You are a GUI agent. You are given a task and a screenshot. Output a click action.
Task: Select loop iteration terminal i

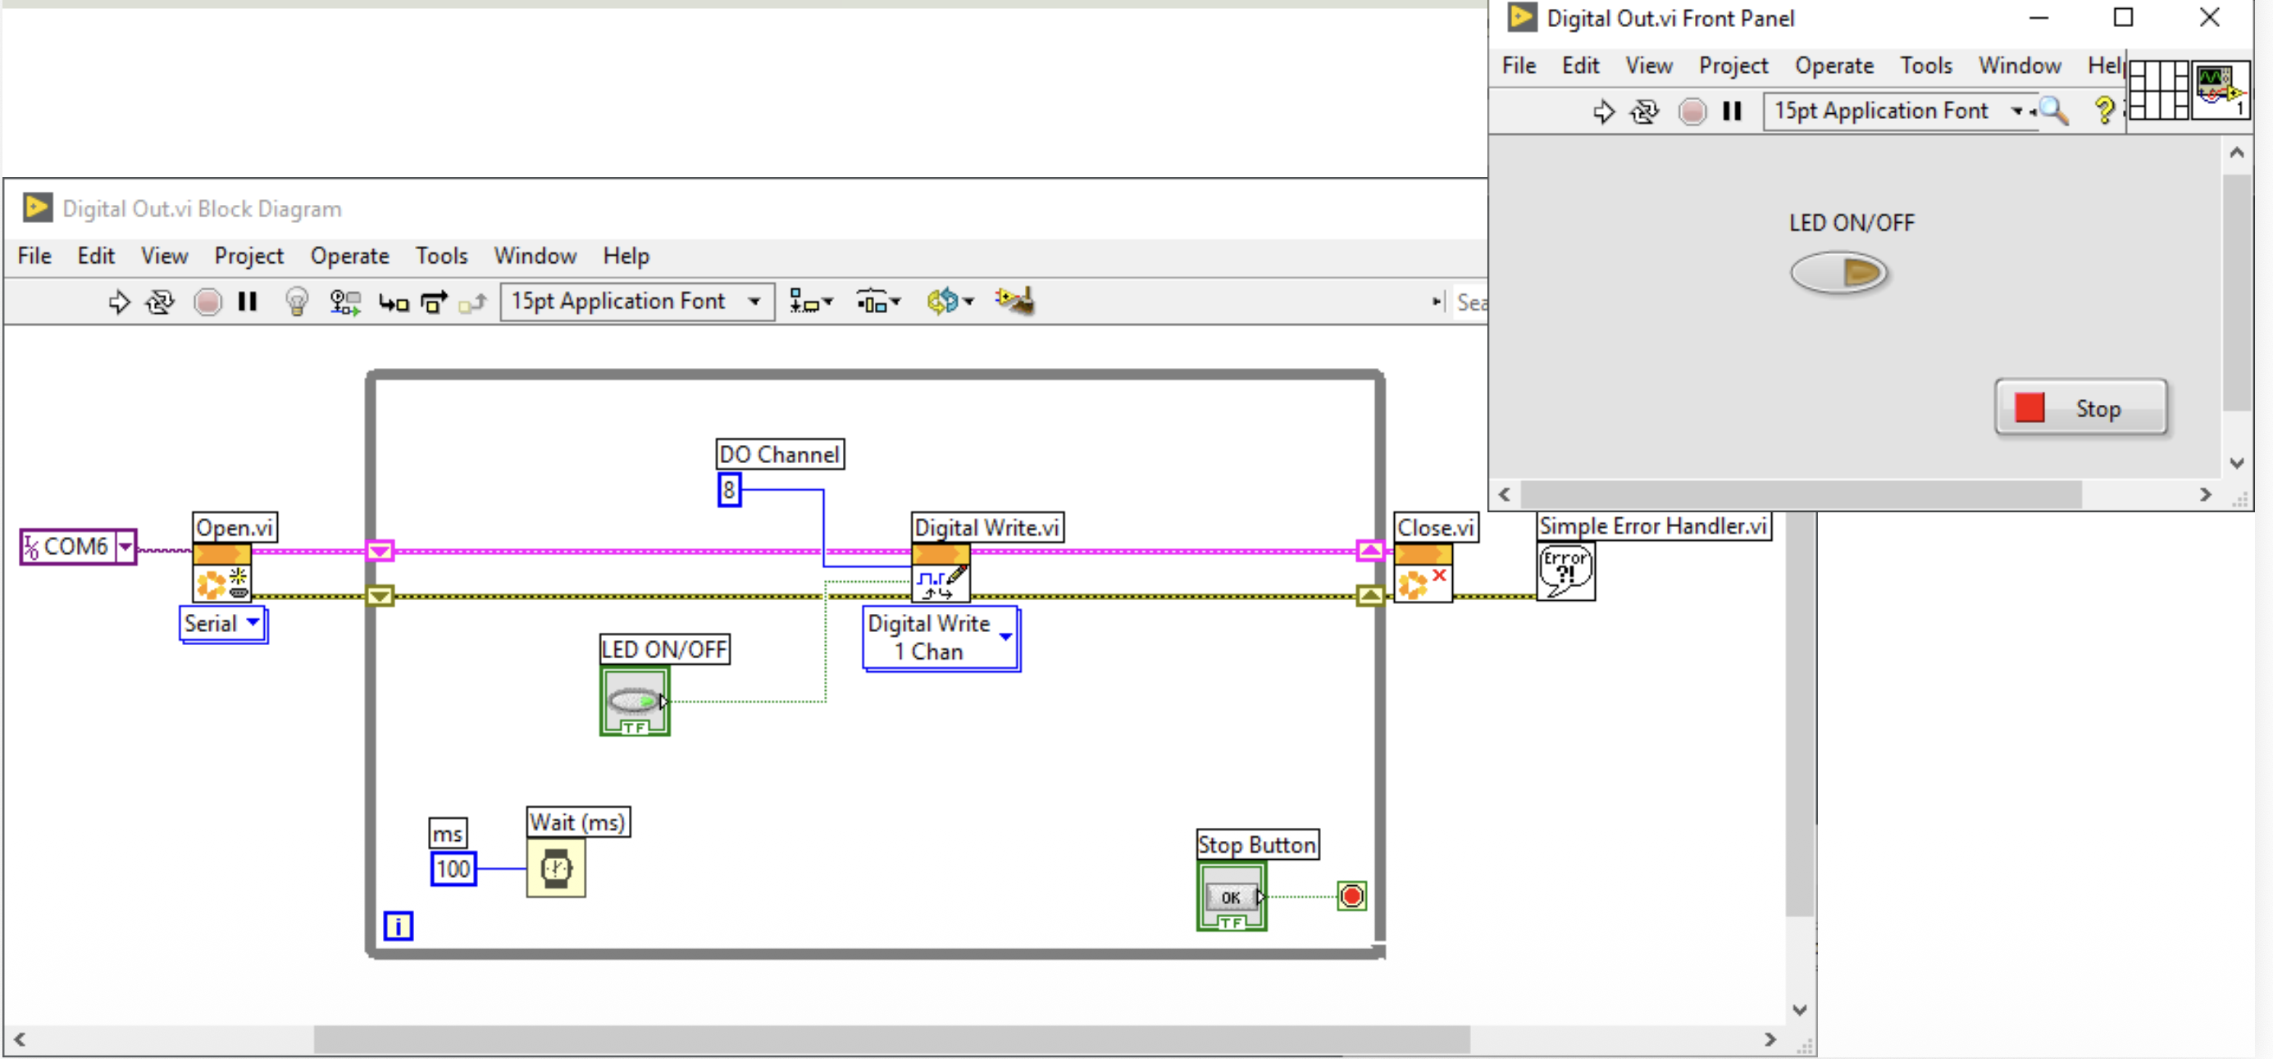tap(398, 926)
